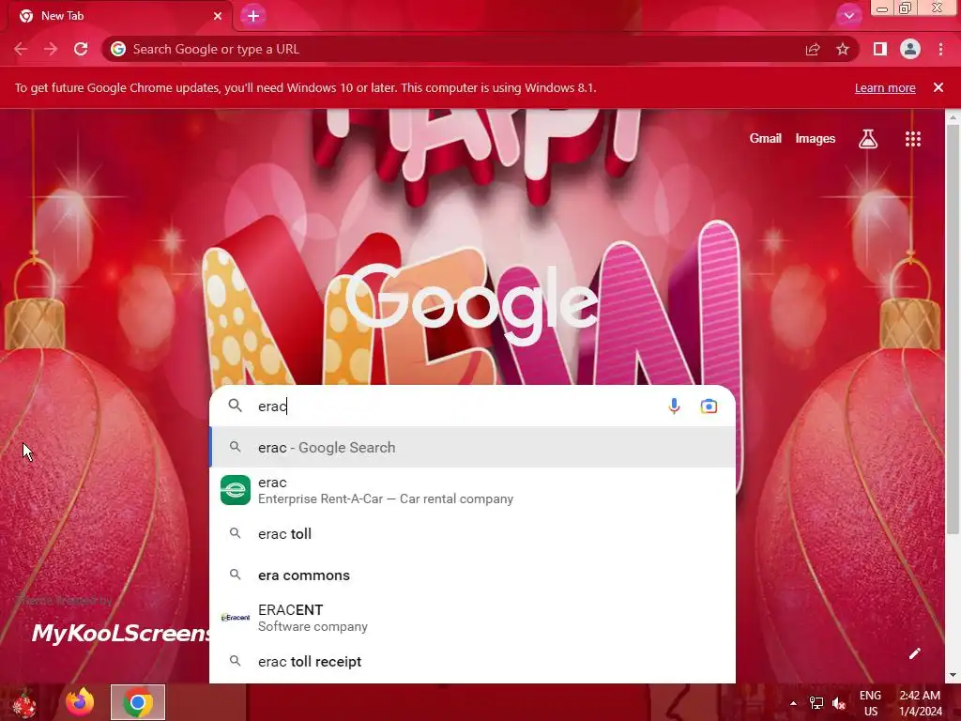Screen dimensions: 961x721
Task: Click the Enterprise green logo icon
Action: tap(236, 490)
